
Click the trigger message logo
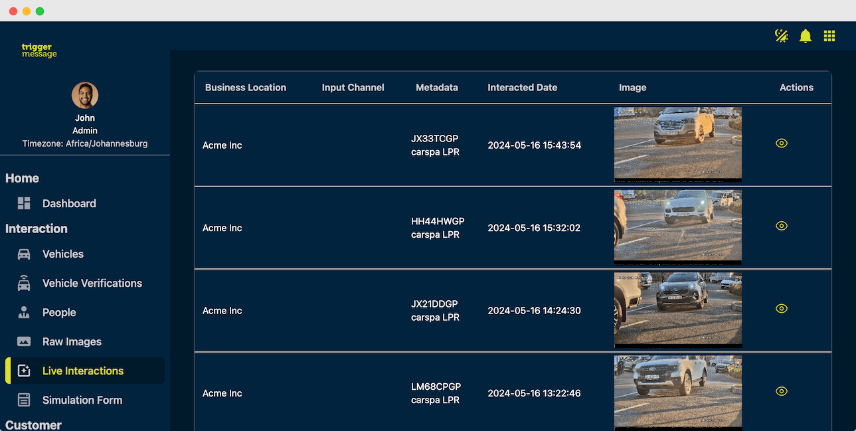[39, 50]
